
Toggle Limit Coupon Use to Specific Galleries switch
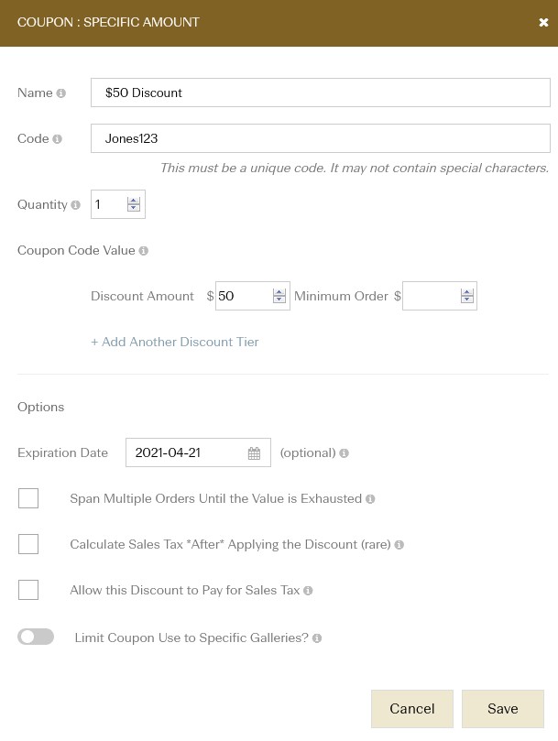click(36, 637)
